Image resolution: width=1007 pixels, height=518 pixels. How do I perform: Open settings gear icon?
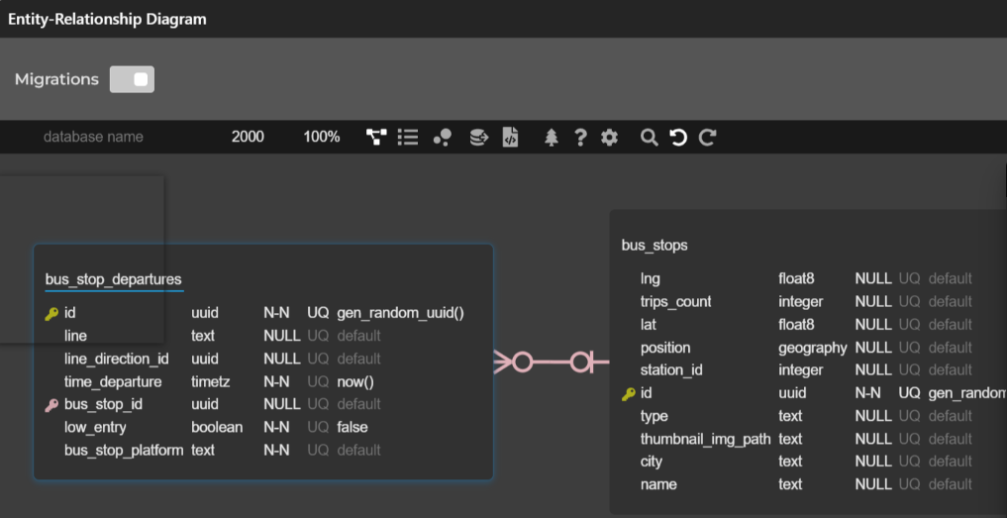(609, 138)
